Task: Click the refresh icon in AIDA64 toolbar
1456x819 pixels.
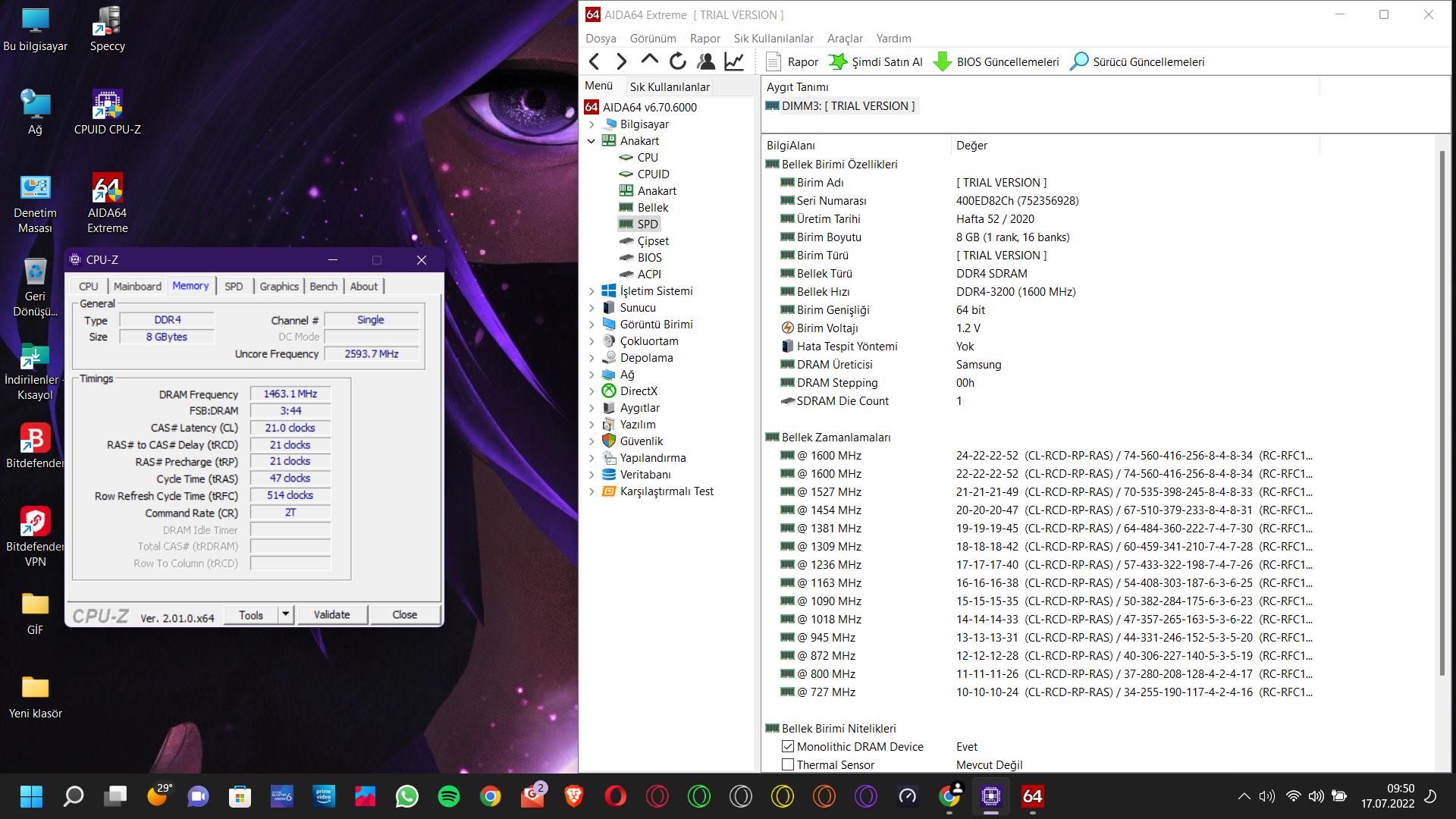Action: tap(678, 61)
